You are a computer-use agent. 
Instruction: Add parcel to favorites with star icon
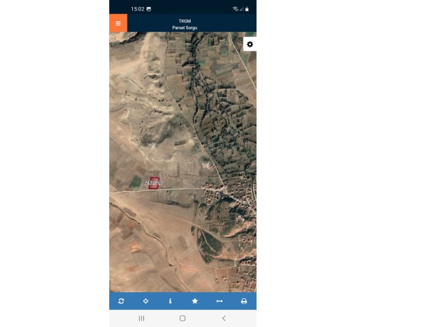(195, 301)
